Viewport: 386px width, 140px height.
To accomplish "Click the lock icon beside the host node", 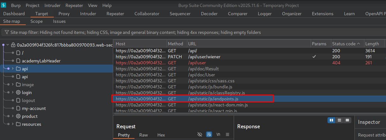I will (x=13, y=45).
